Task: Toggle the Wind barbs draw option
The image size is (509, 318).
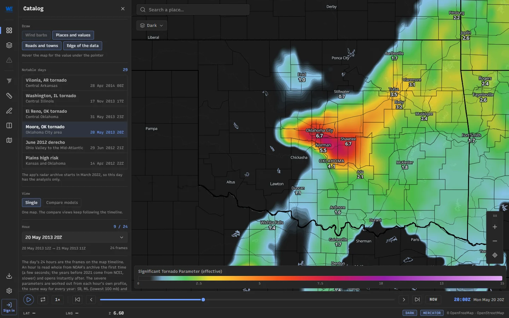Action: coord(36,35)
